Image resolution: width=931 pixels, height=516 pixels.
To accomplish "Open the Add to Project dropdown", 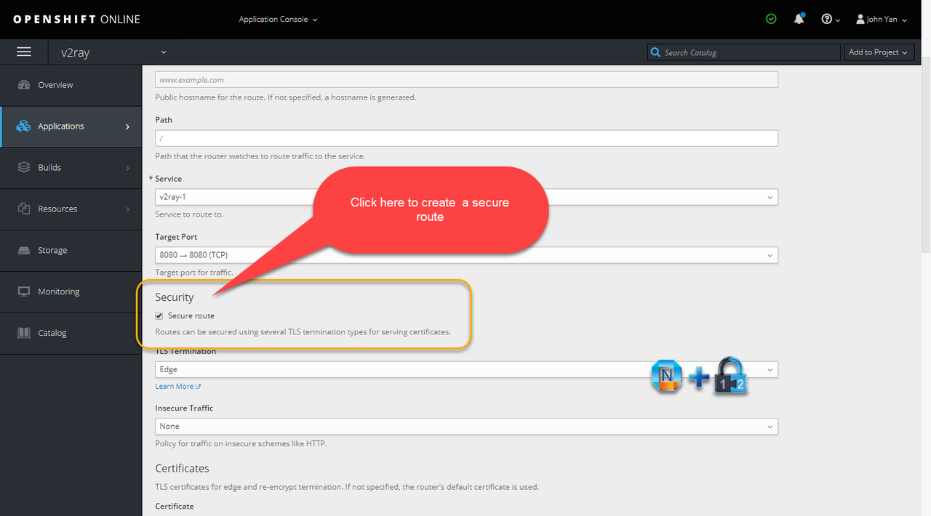I will tap(879, 52).
